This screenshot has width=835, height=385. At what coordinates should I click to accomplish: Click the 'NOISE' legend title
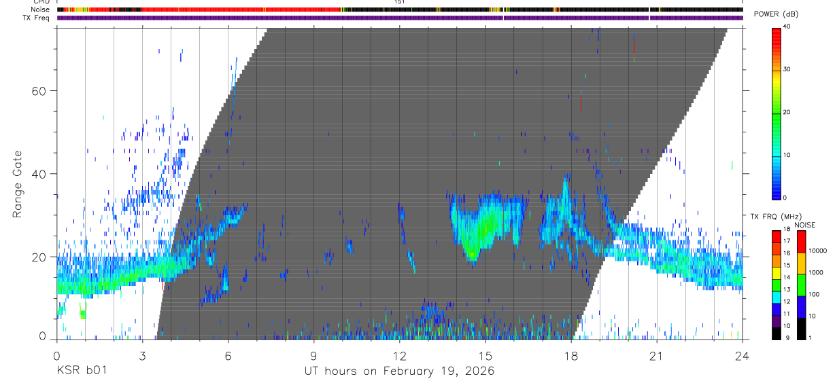[805, 225]
